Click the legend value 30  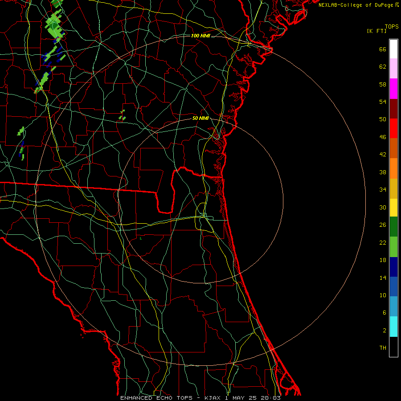383,207
